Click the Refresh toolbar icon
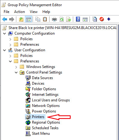 (x=61, y=19)
